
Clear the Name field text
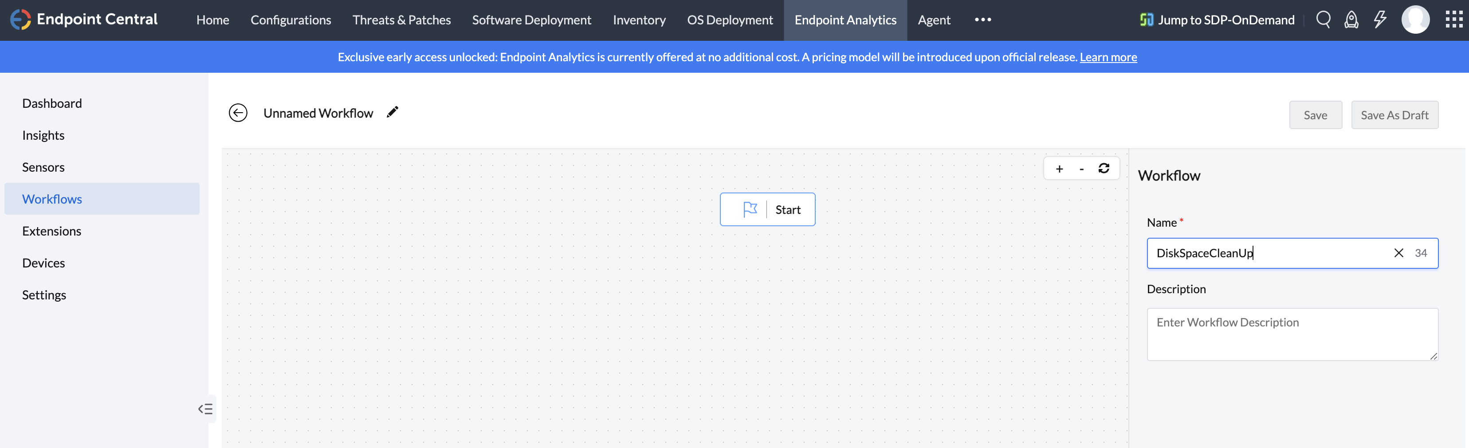point(1398,253)
